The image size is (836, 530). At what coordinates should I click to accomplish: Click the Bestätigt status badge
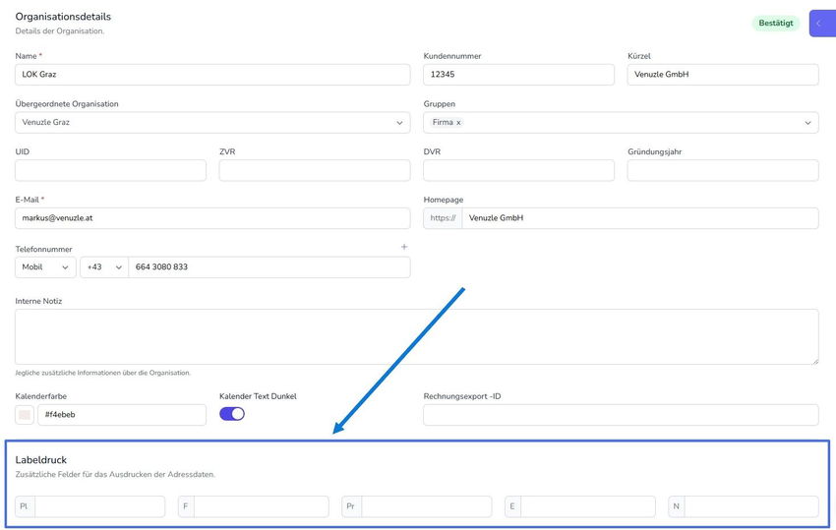775,24
